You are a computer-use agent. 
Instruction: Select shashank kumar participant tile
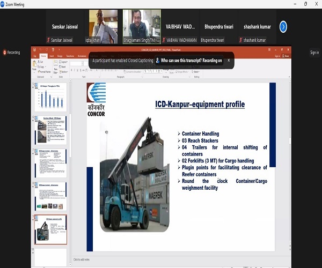pyautogui.click(x=257, y=27)
